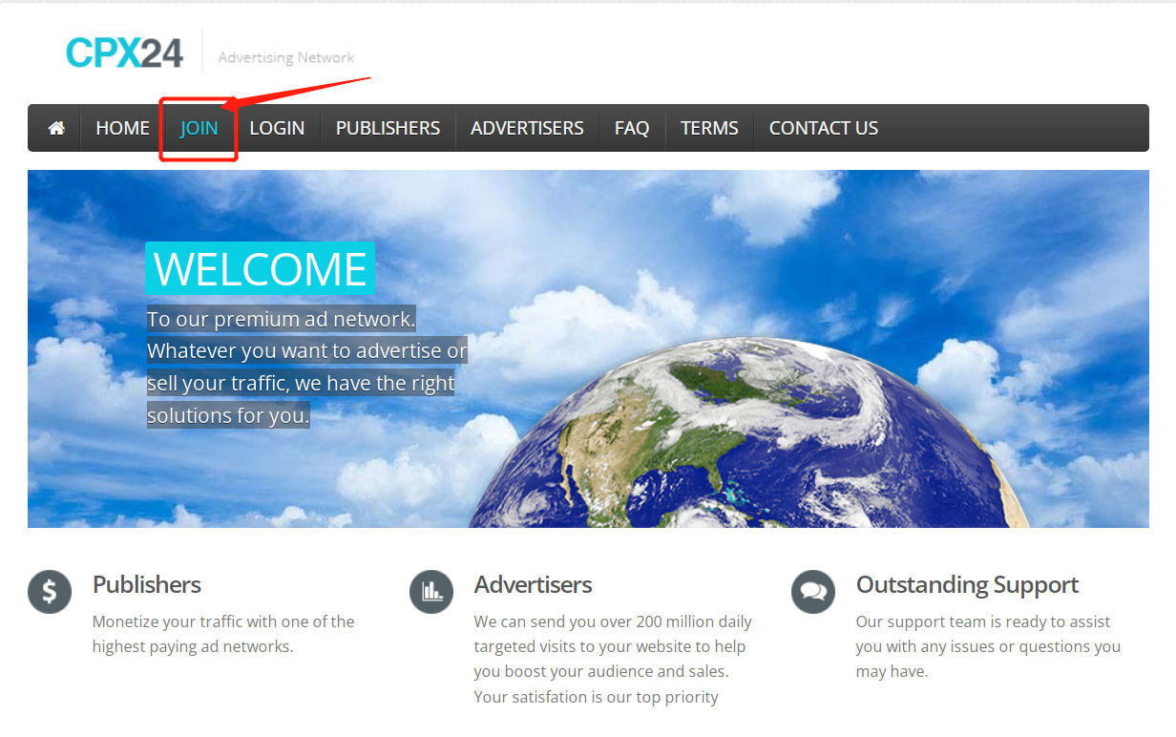The image size is (1176, 737).
Task: Click banner text 'solutions for you.'
Action: pyautogui.click(x=228, y=416)
